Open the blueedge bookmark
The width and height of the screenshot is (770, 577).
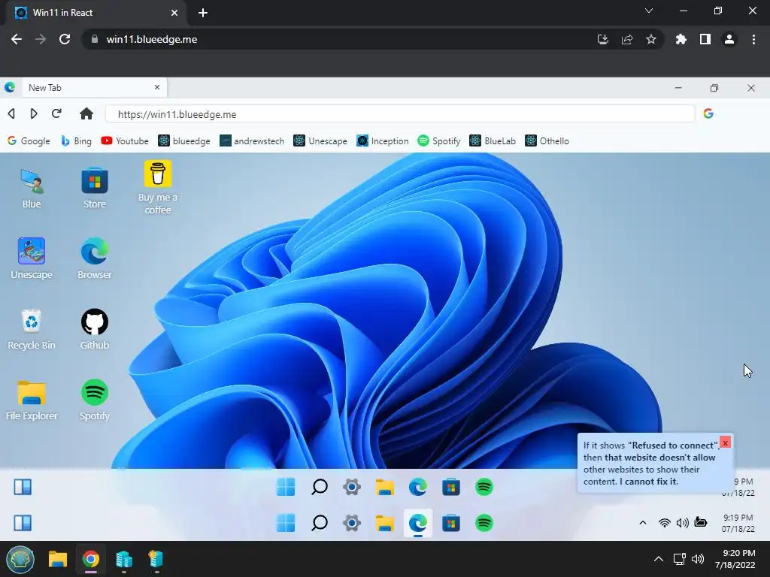pyautogui.click(x=184, y=141)
